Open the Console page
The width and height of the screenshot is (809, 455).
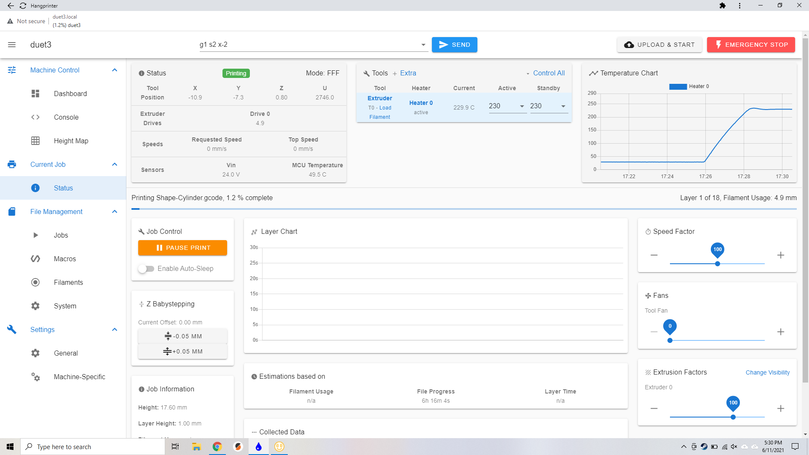[x=66, y=117]
